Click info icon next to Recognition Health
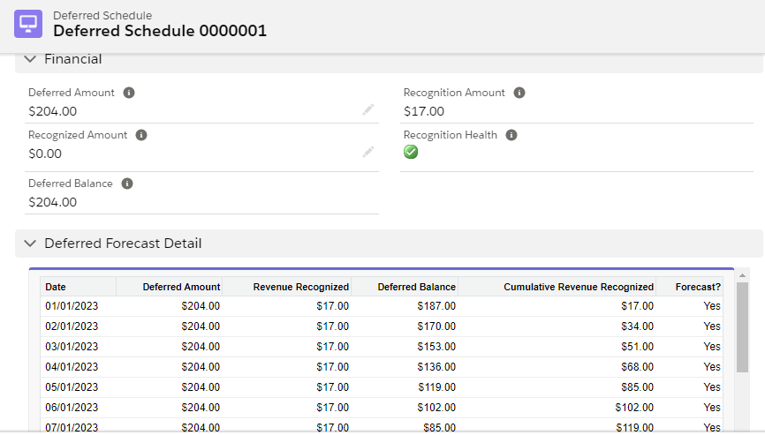The width and height of the screenshot is (765, 435). click(x=511, y=135)
